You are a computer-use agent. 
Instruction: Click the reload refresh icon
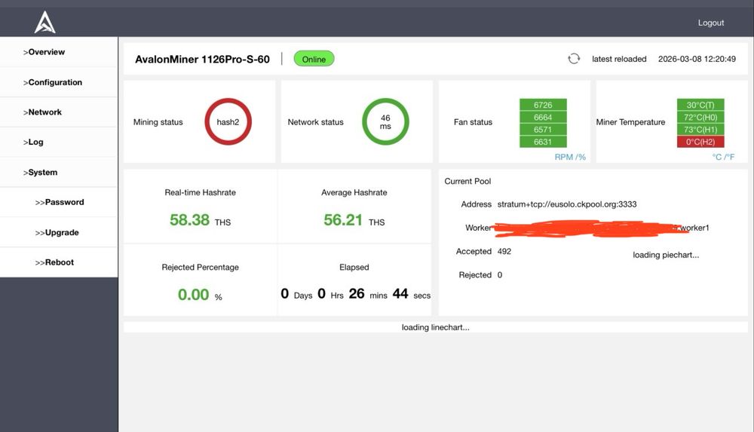(574, 59)
